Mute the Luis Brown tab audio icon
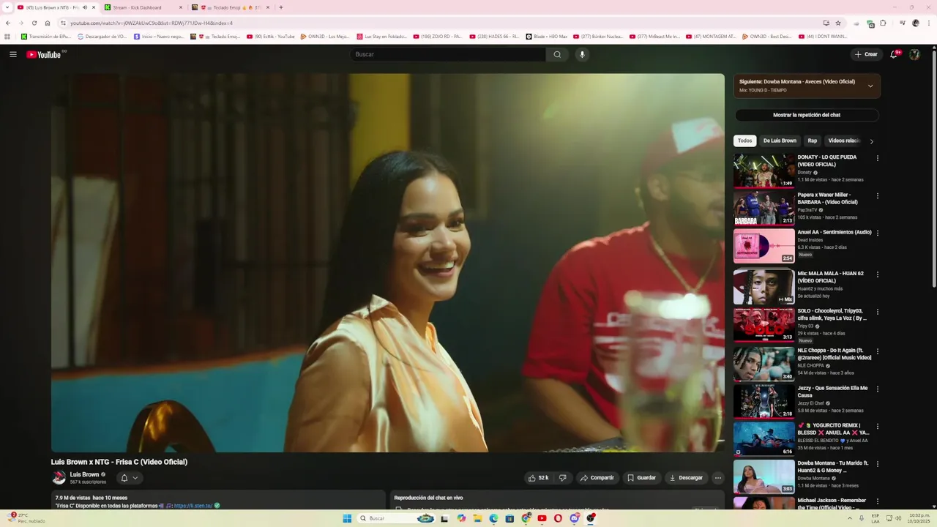This screenshot has height=527, width=937. coord(85,7)
